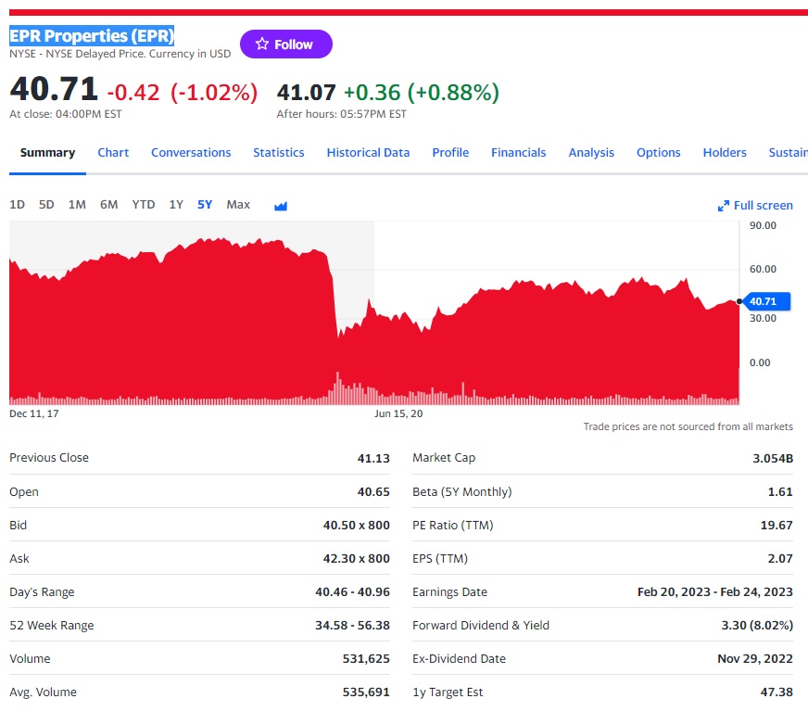Screen dimensions: 808x724
Task: Click Forward Dividend & Yield value 3.30 (8.02%)
Action: click(x=757, y=626)
